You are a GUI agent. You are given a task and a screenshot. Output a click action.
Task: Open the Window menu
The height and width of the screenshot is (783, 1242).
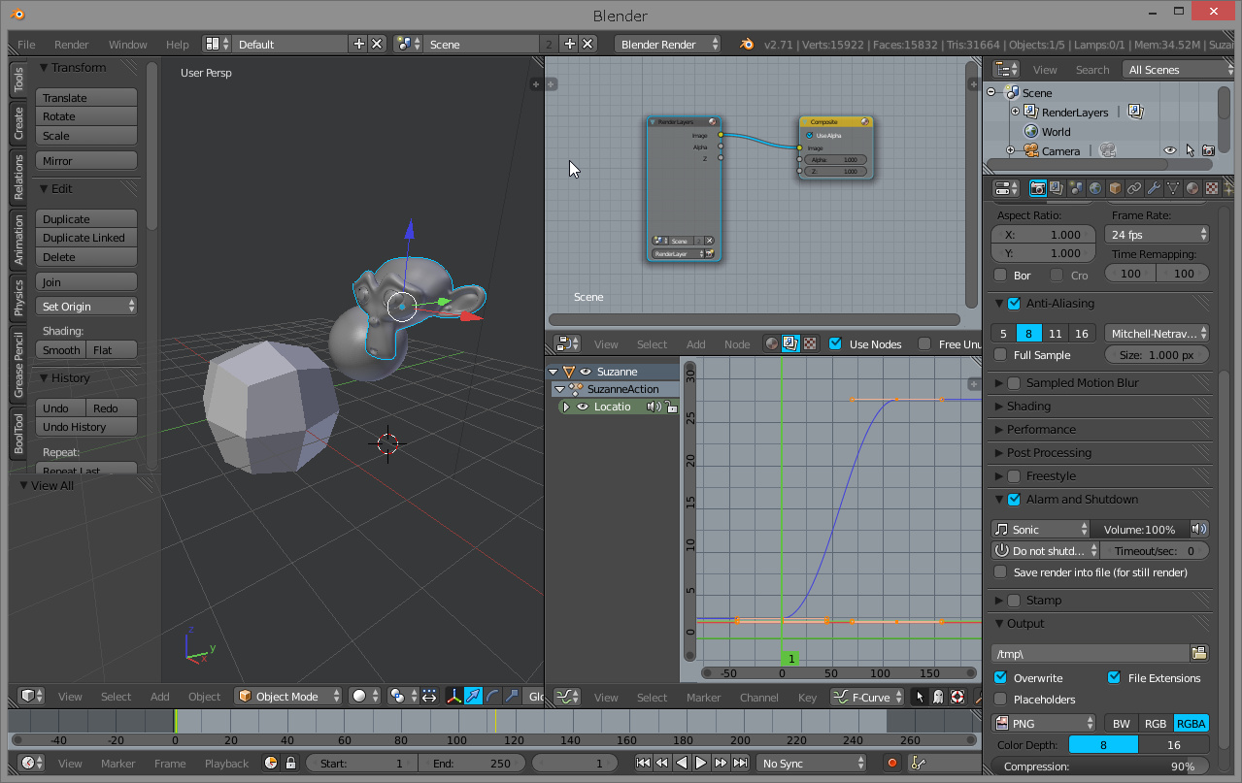pos(127,45)
